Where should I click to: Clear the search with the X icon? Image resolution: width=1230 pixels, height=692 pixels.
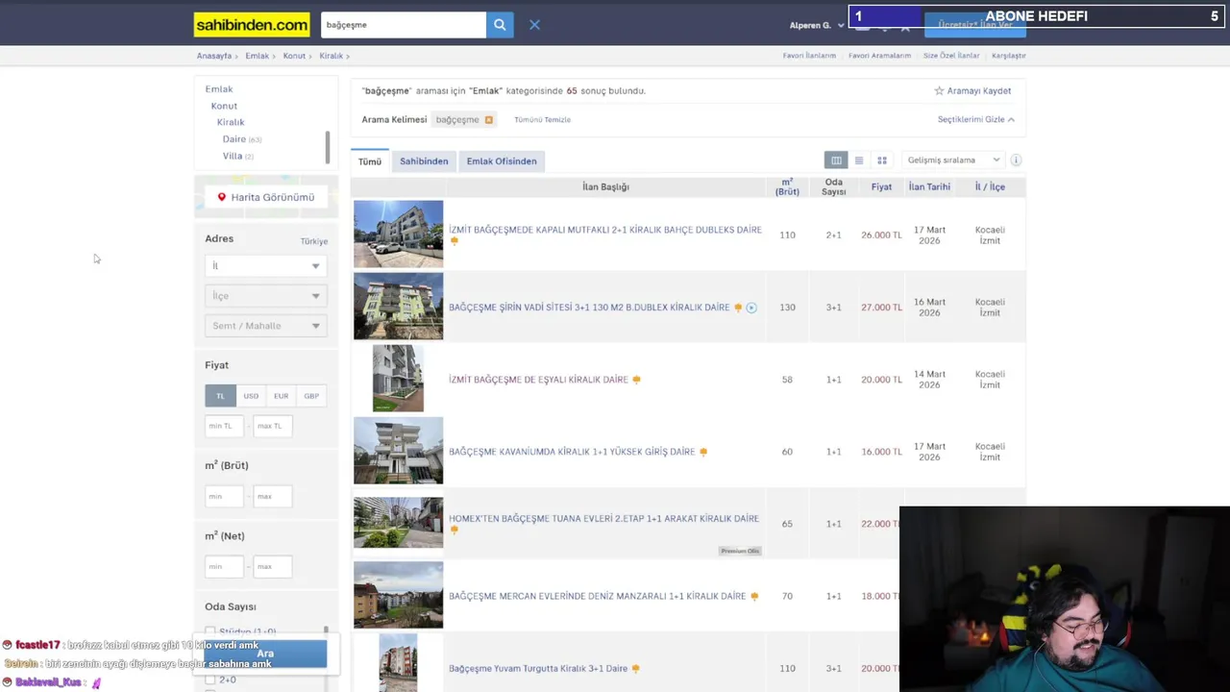coord(534,25)
